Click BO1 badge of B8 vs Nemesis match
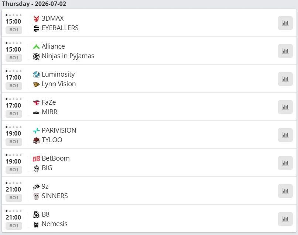This screenshot has height=235, width=298. [x=14, y=226]
